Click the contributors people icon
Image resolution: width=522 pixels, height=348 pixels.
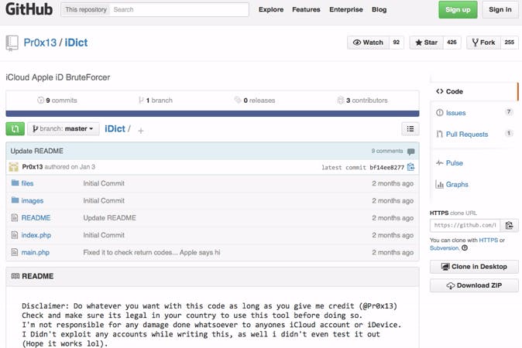click(340, 100)
